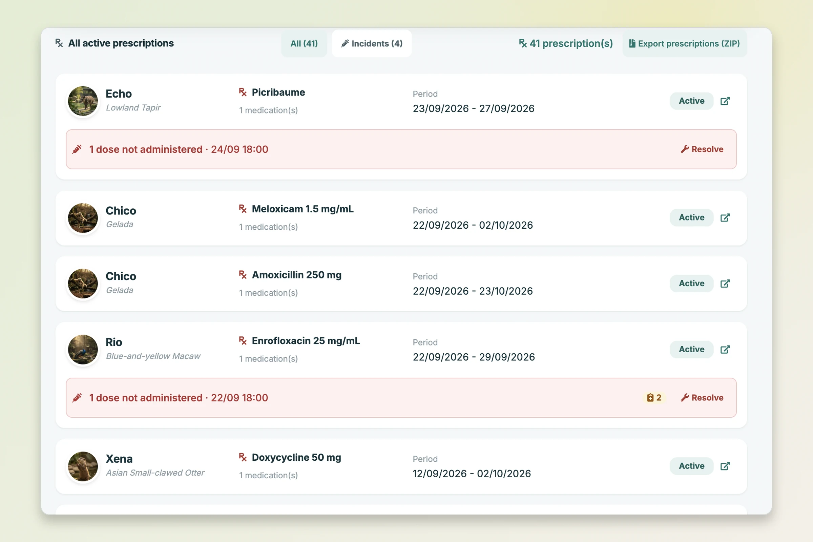Select the Picribaume prescription title
The width and height of the screenshot is (813, 542).
coord(278,92)
